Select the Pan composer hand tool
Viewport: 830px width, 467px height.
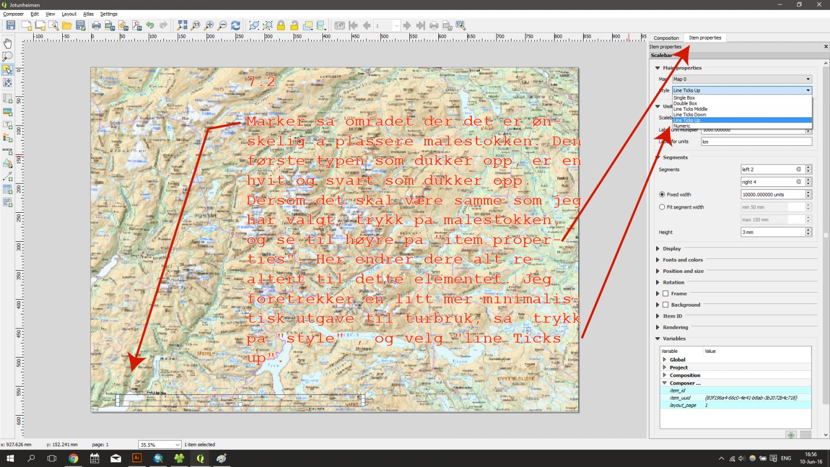7,43
